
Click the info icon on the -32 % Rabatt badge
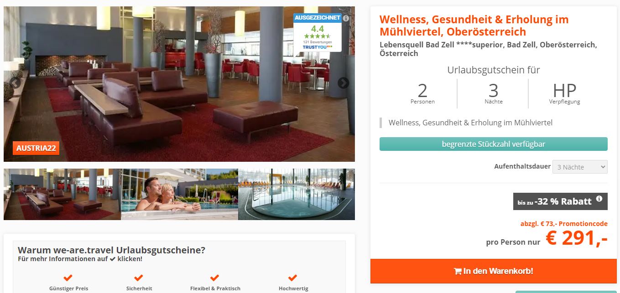[x=599, y=199]
